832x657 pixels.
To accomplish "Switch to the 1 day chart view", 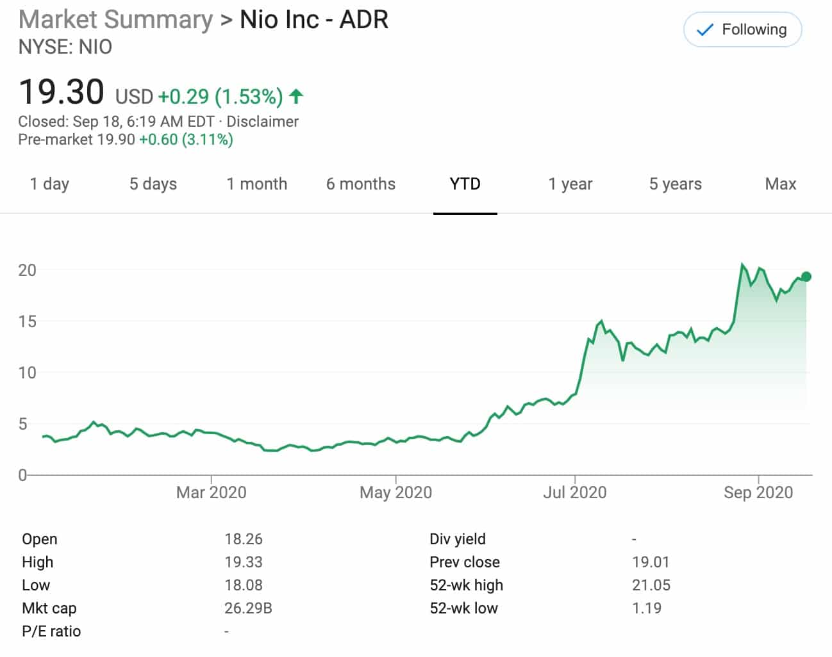I will coord(49,184).
